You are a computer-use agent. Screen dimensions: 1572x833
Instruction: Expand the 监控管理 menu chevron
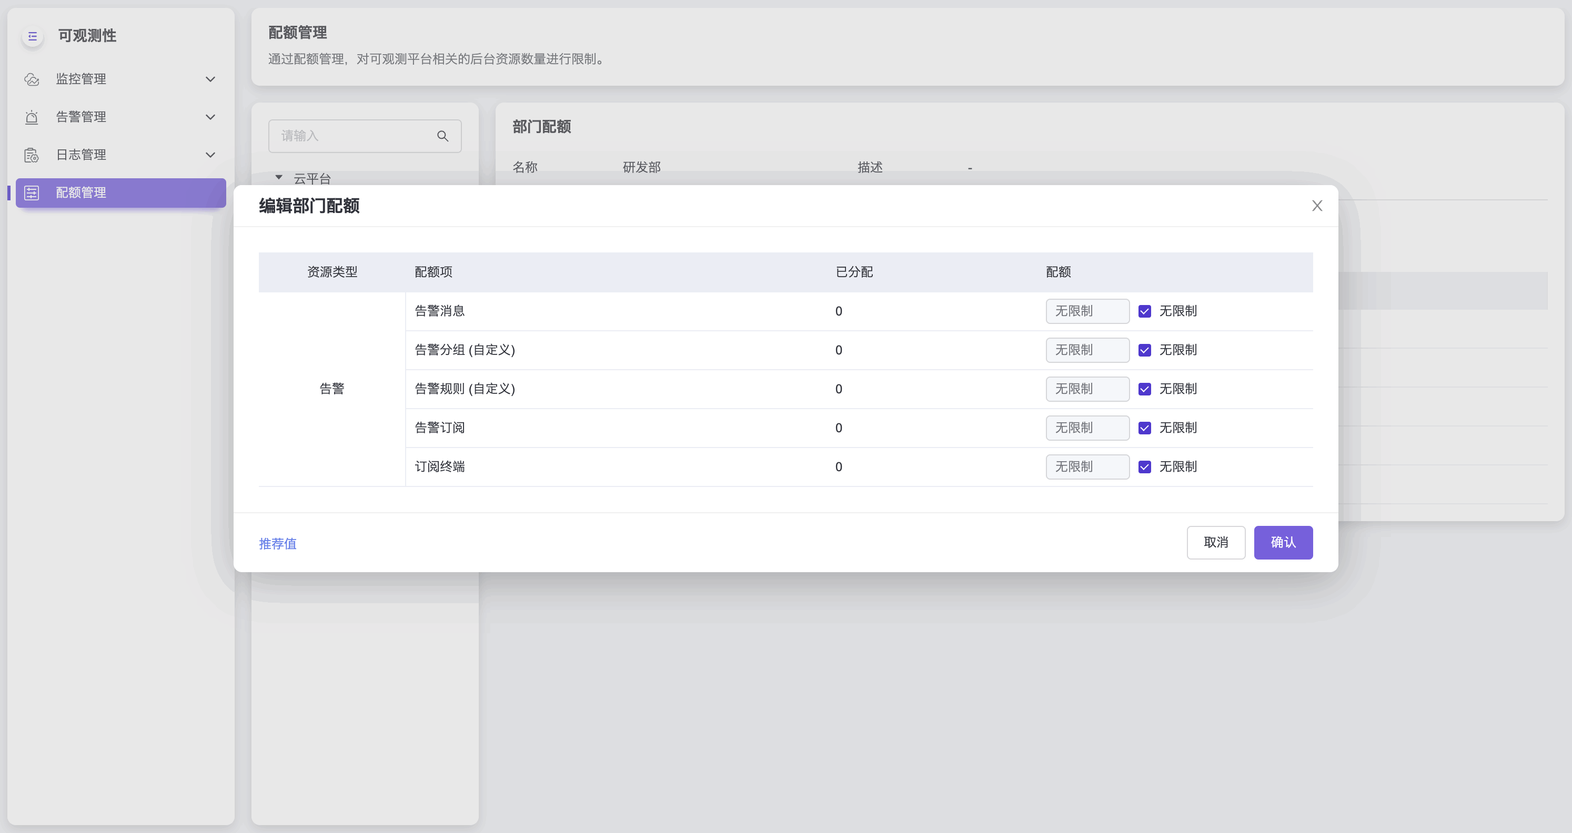210,79
